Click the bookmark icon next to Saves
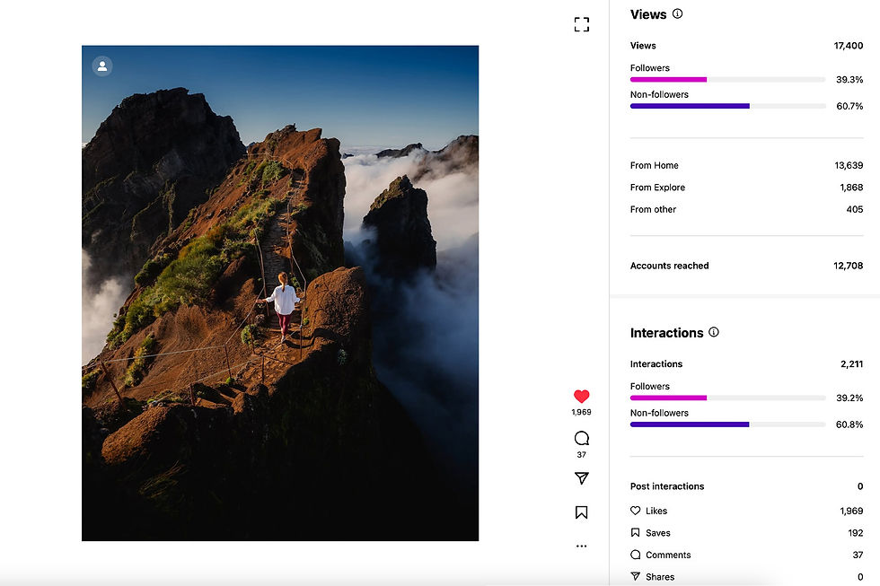880x586 pixels. [636, 533]
